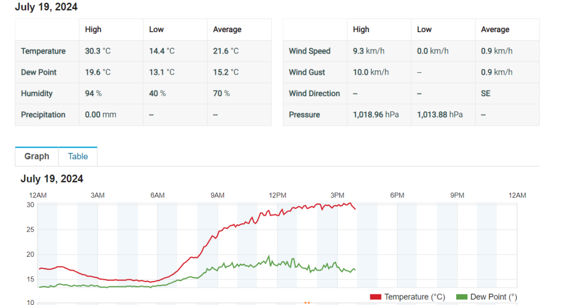Click the 9PM label on the chart axis
Image resolution: width=565 pixels, height=305 pixels.
[x=457, y=195]
